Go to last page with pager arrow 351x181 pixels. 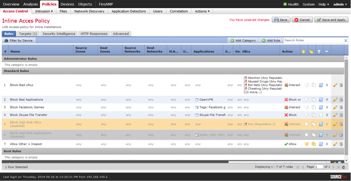[x=338, y=167]
